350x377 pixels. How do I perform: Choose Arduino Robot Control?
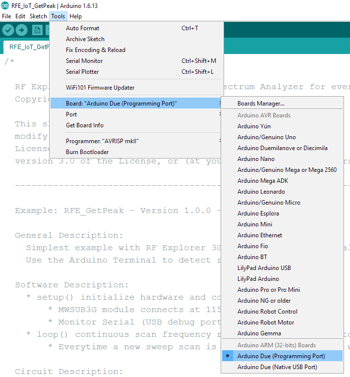coord(283,312)
